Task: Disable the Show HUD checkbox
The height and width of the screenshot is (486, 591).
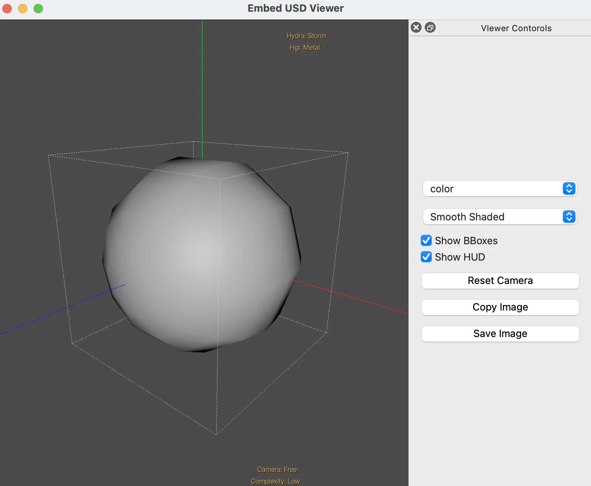Action: click(426, 257)
